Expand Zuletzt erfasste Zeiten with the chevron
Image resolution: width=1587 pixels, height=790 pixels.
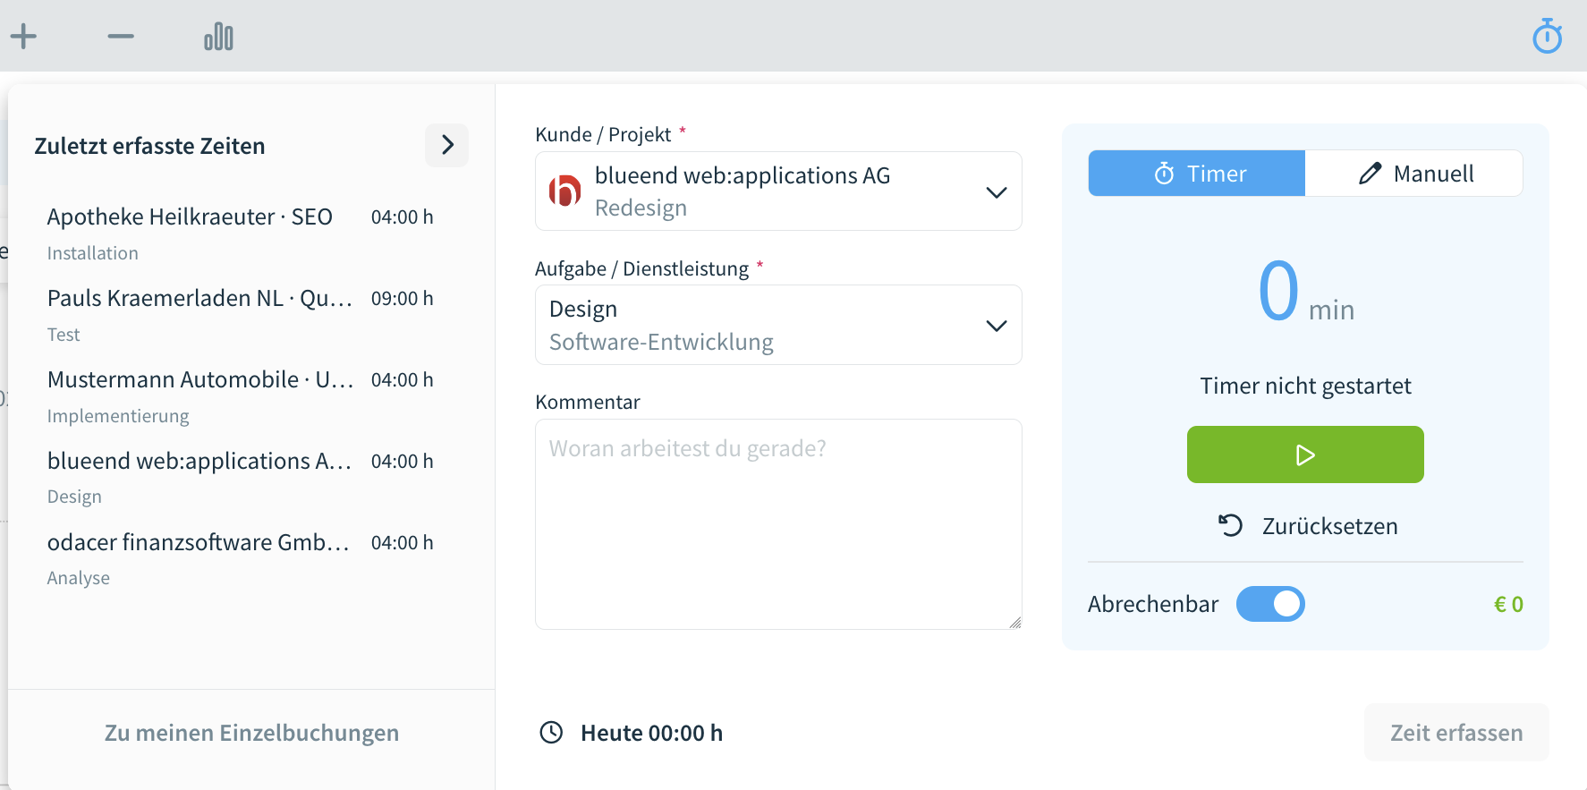pyautogui.click(x=447, y=145)
